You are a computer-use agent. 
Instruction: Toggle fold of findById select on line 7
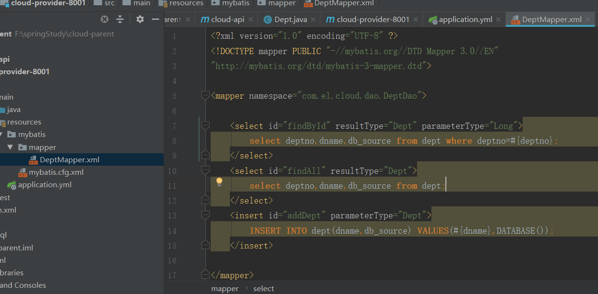(x=205, y=126)
